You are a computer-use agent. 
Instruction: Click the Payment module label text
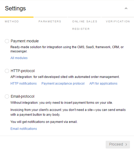(25, 41)
